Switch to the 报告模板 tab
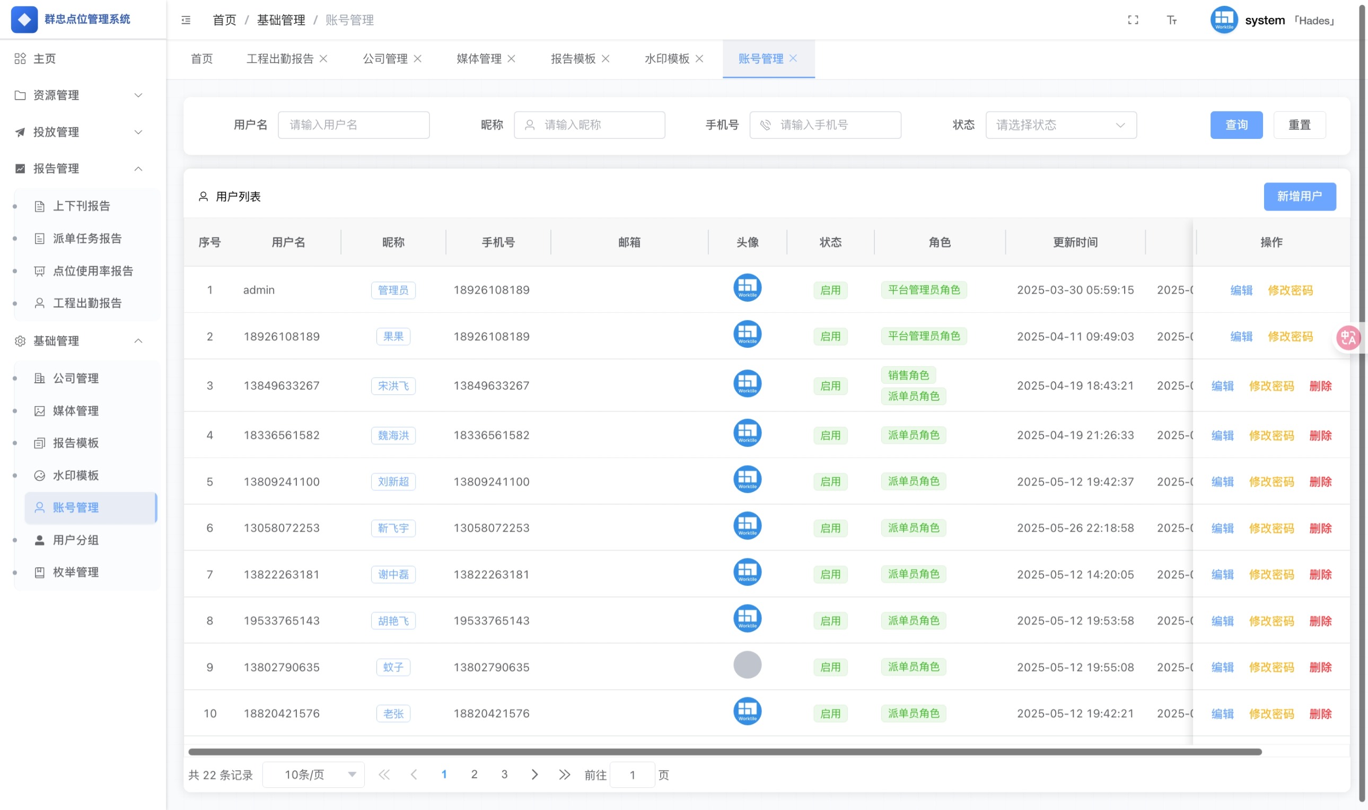This screenshot has height=810, width=1368. (572, 58)
